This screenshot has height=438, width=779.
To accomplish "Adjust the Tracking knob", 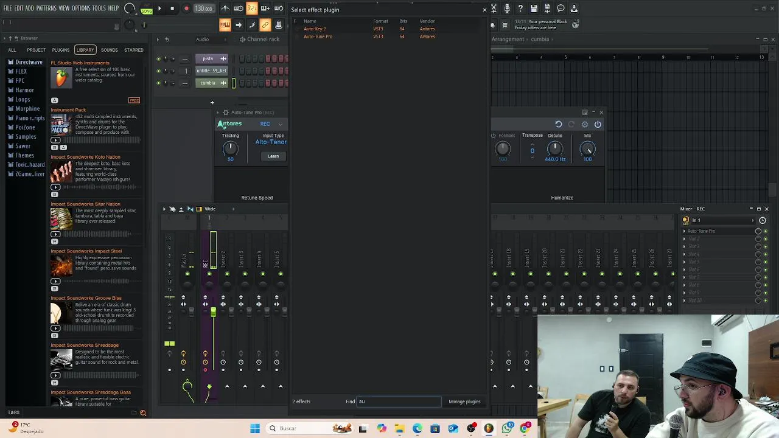I will click(x=230, y=148).
